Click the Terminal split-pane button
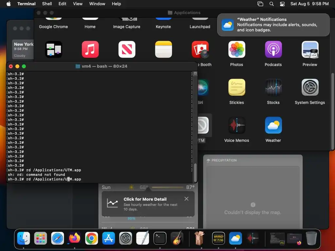Viewport: 335px width, 251px height. (195, 74)
